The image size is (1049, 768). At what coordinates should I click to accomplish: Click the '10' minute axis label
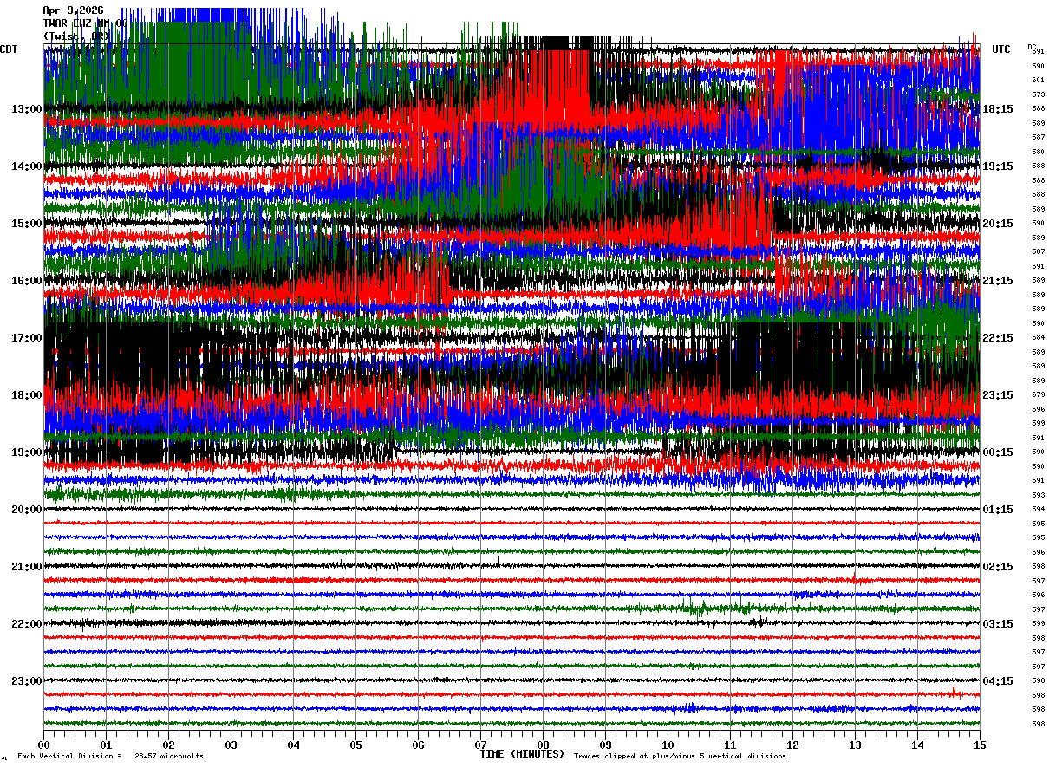pyautogui.click(x=668, y=745)
